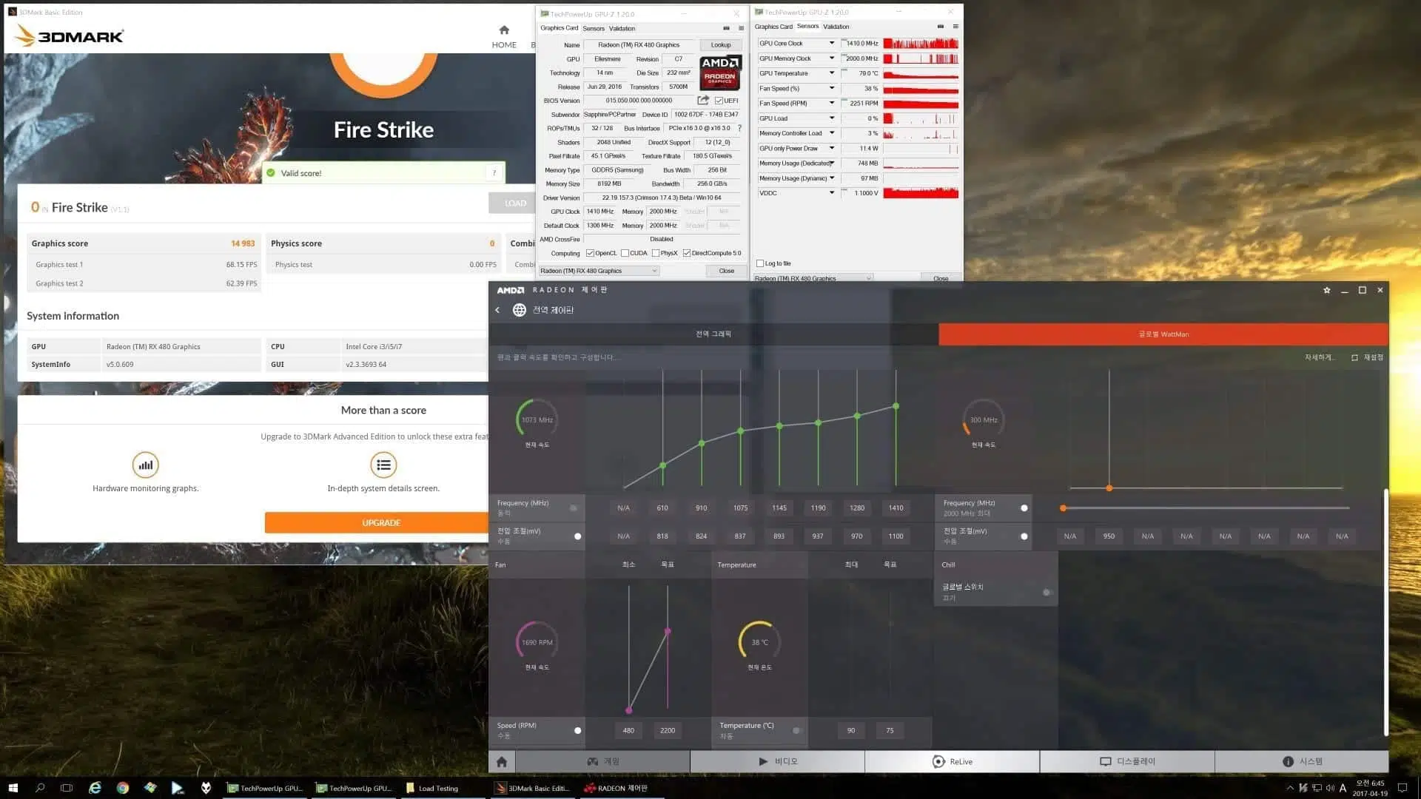Toggle PhysX checkbox in GPU-Z
Viewport: 1421px width, 799px height.
656,253
